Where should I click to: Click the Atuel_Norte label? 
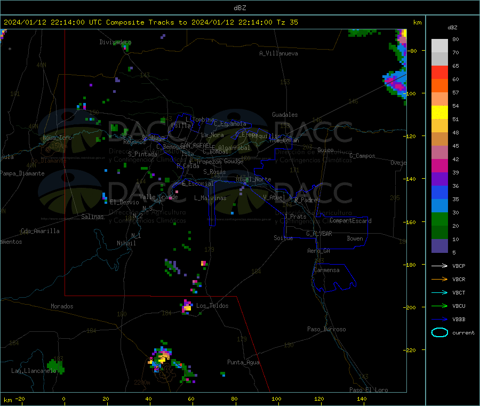click(x=253, y=179)
